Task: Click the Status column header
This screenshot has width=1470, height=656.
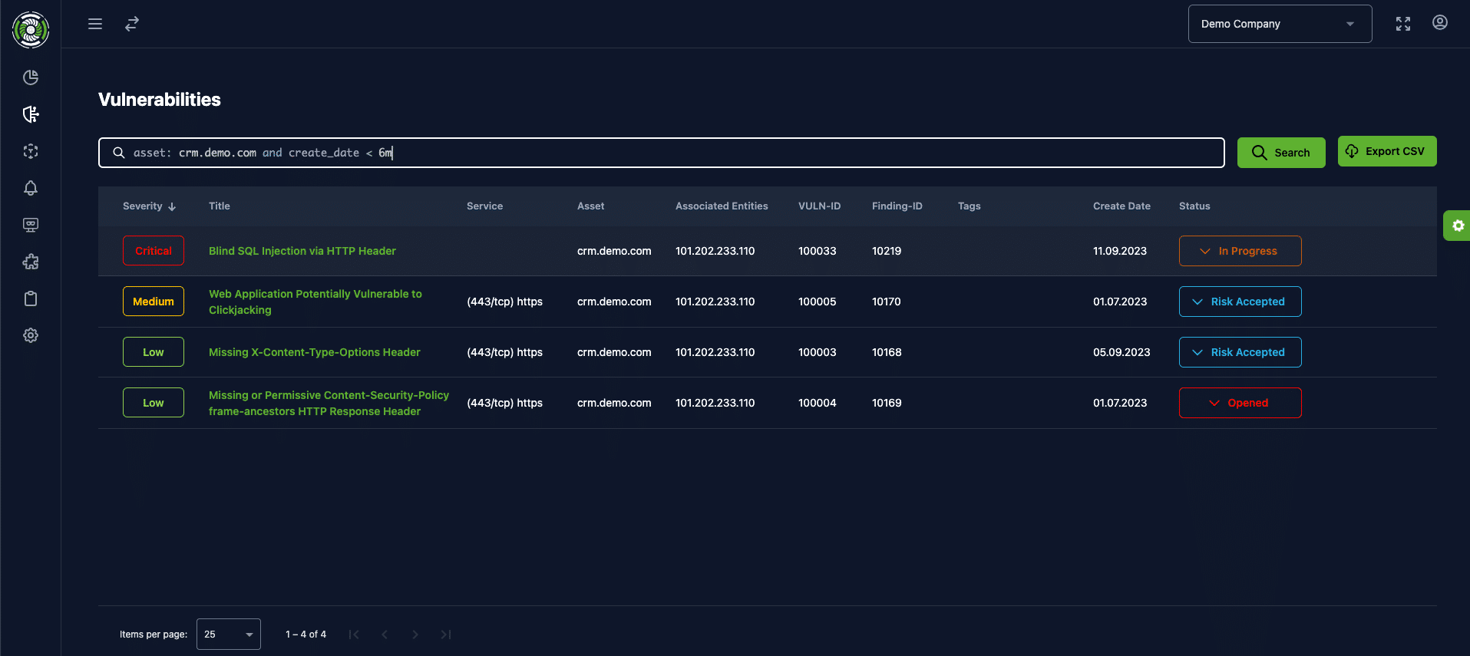Action: (x=1194, y=206)
